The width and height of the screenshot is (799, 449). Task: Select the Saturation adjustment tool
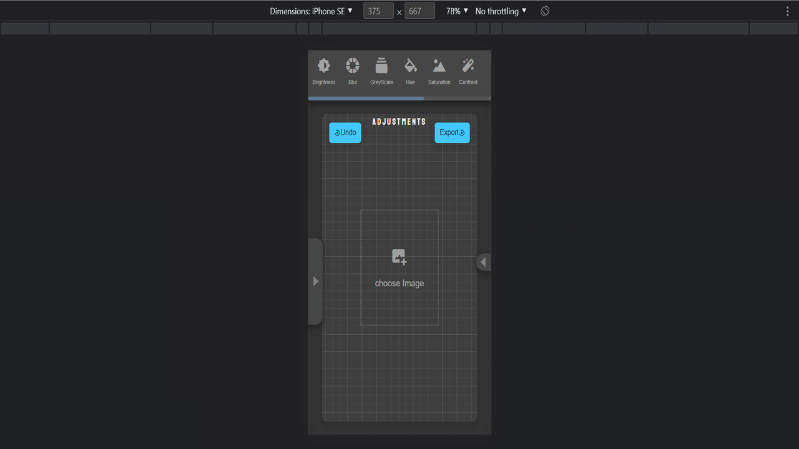(x=439, y=70)
